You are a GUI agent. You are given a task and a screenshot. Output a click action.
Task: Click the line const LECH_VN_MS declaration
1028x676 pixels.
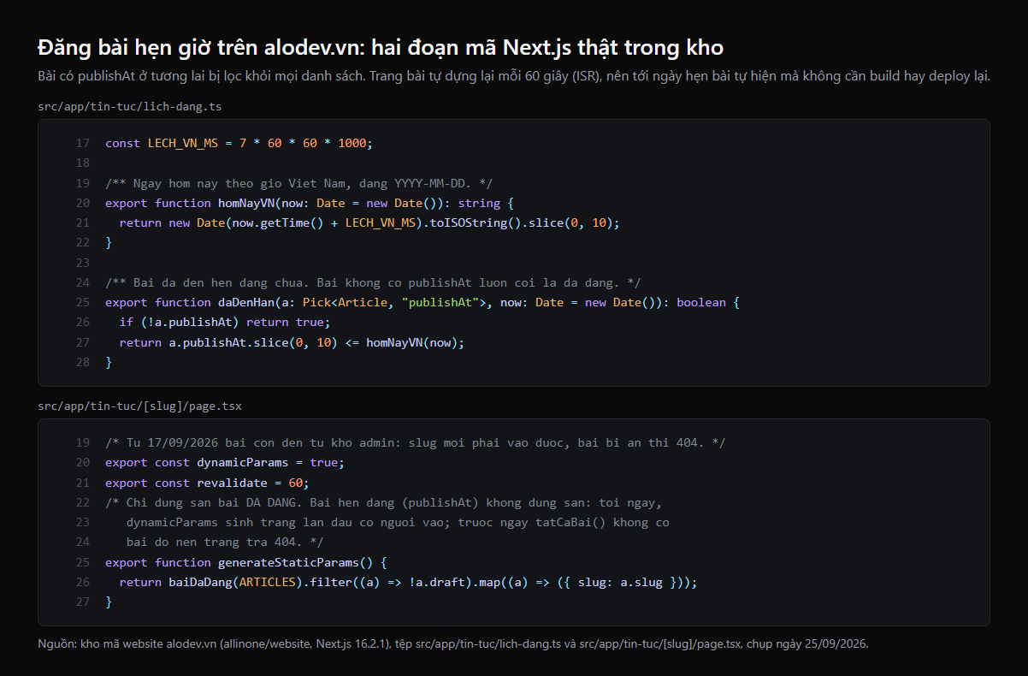[239, 143]
